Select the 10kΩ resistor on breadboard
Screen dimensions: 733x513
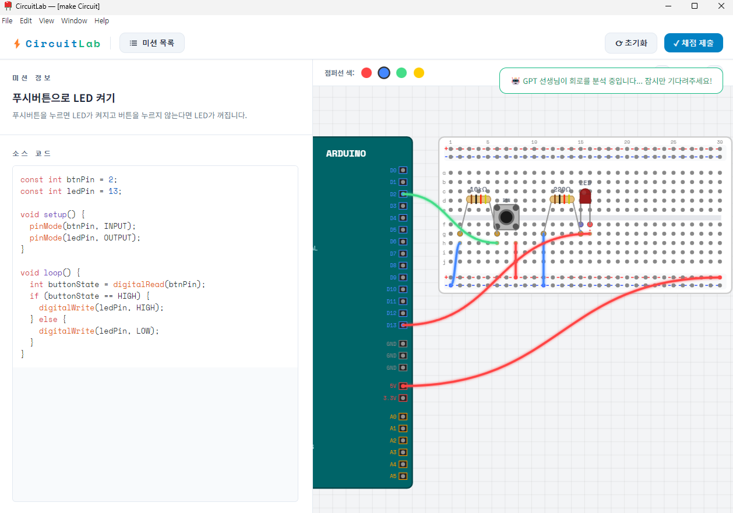(478, 200)
